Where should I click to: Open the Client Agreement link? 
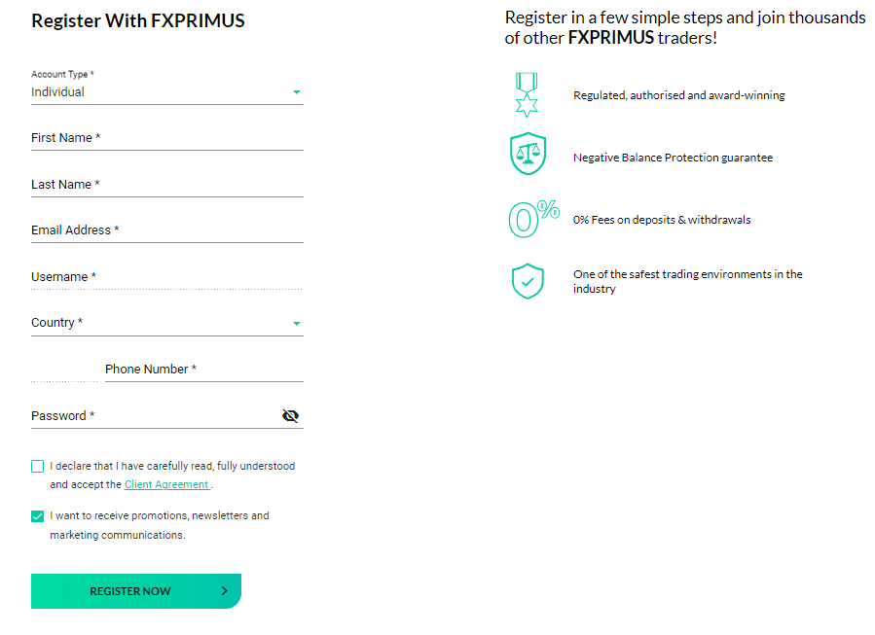(166, 484)
